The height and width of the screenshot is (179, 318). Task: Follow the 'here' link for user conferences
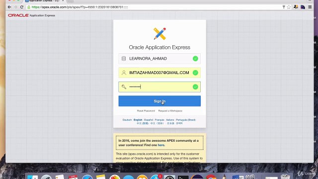(x=161, y=145)
